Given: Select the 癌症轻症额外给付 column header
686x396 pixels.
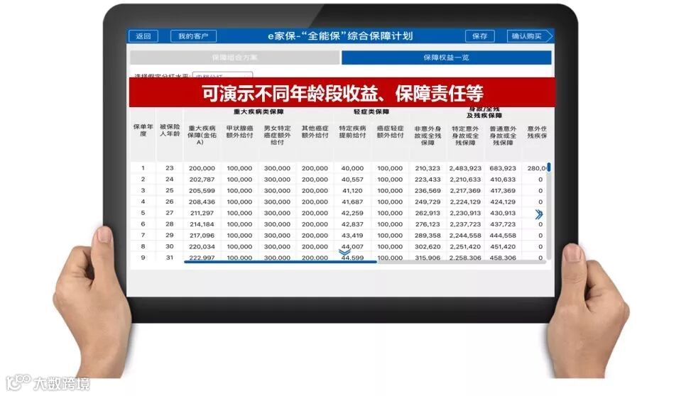Looking at the screenshot, I should [390, 131].
